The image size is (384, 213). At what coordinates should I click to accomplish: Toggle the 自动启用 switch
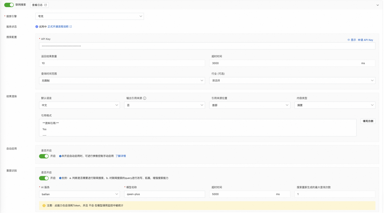coord(44,156)
